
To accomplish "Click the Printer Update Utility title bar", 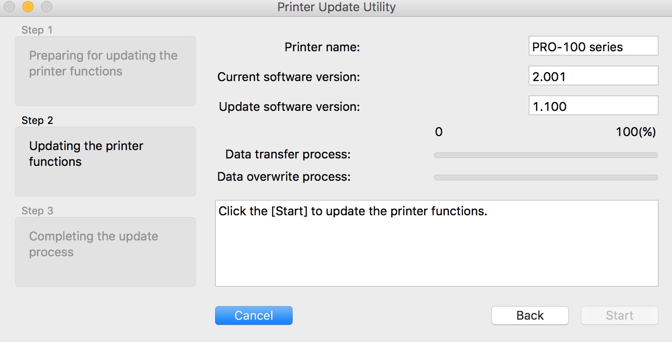I will tap(336, 7).
